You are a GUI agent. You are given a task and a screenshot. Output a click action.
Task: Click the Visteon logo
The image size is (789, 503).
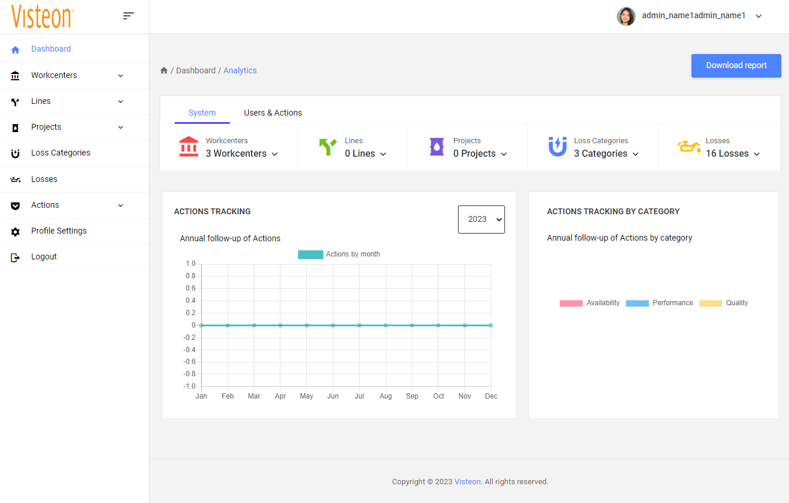(x=42, y=16)
